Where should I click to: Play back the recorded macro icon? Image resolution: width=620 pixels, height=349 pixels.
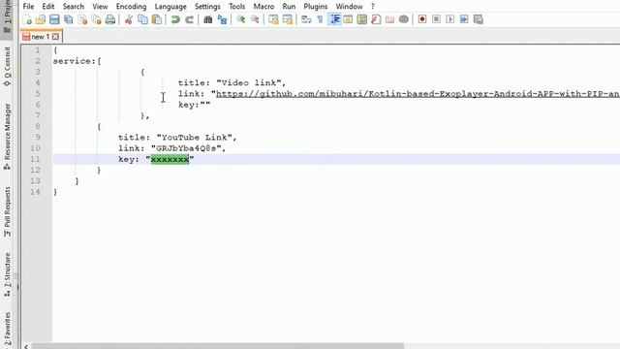click(449, 19)
